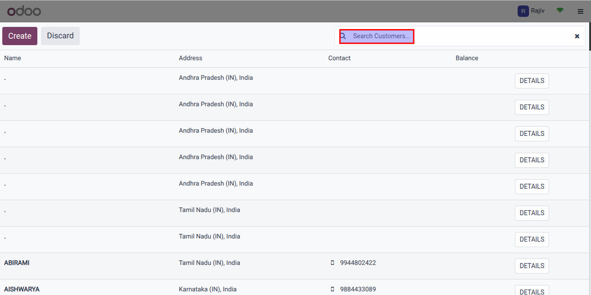This screenshot has height=295, width=591.
Task: Click Rajiv's user avatar icon
Action: click(523, 11)
